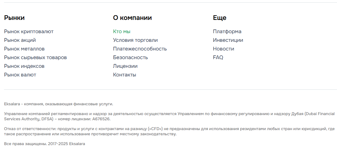Go to Инвестиции page
337x150 pixels.
[228, 40]
